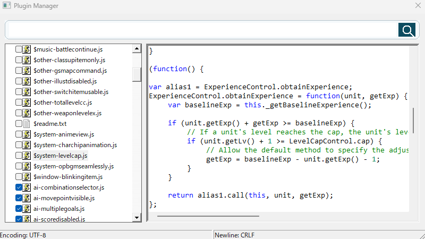Click the text document icon of $readme.txt
The height and width of the screenshot is (239, 425).
(27, 124)
